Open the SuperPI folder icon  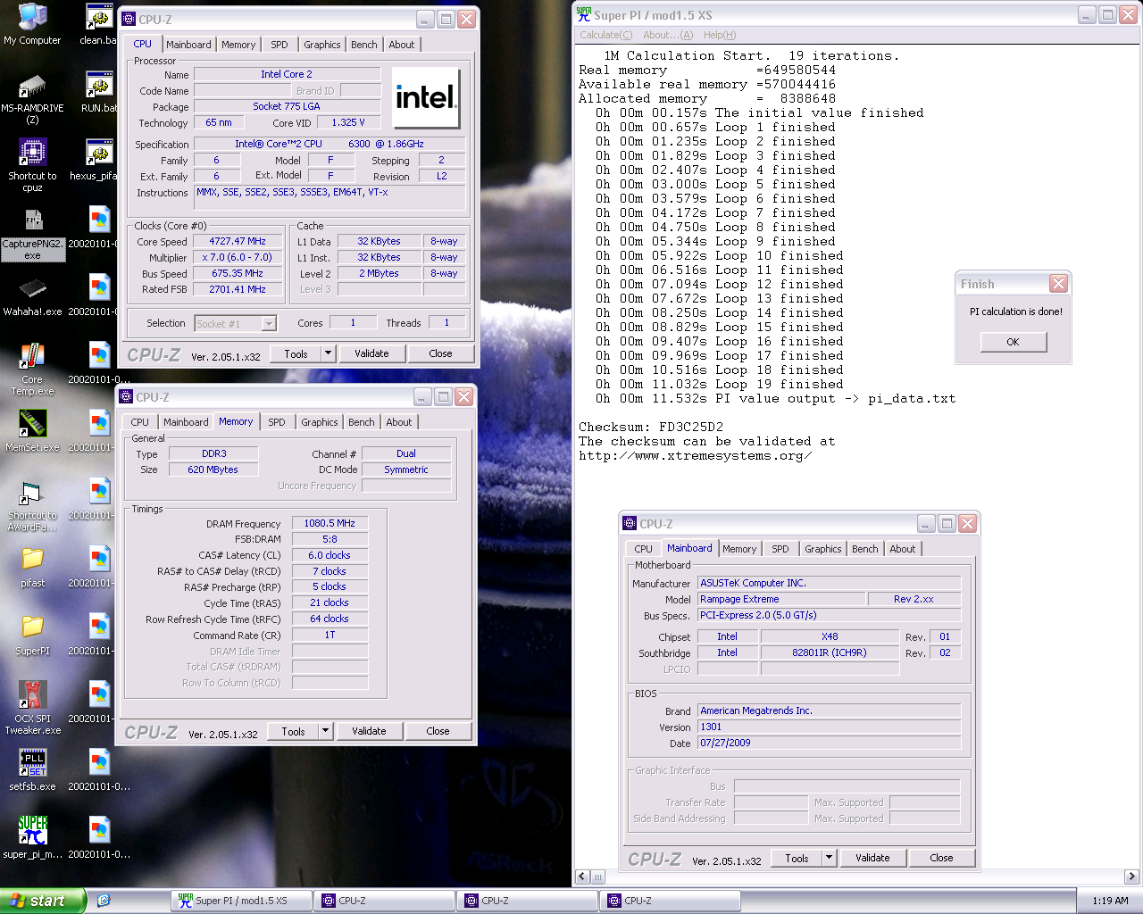point(32,636)
